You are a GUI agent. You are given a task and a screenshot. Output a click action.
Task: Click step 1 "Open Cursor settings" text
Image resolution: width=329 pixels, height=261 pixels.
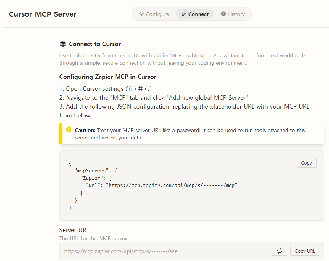click(105, 89)
